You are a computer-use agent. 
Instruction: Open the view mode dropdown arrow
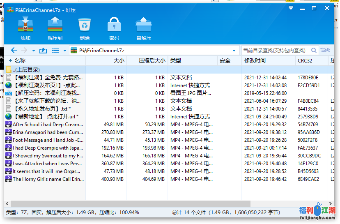64,50
